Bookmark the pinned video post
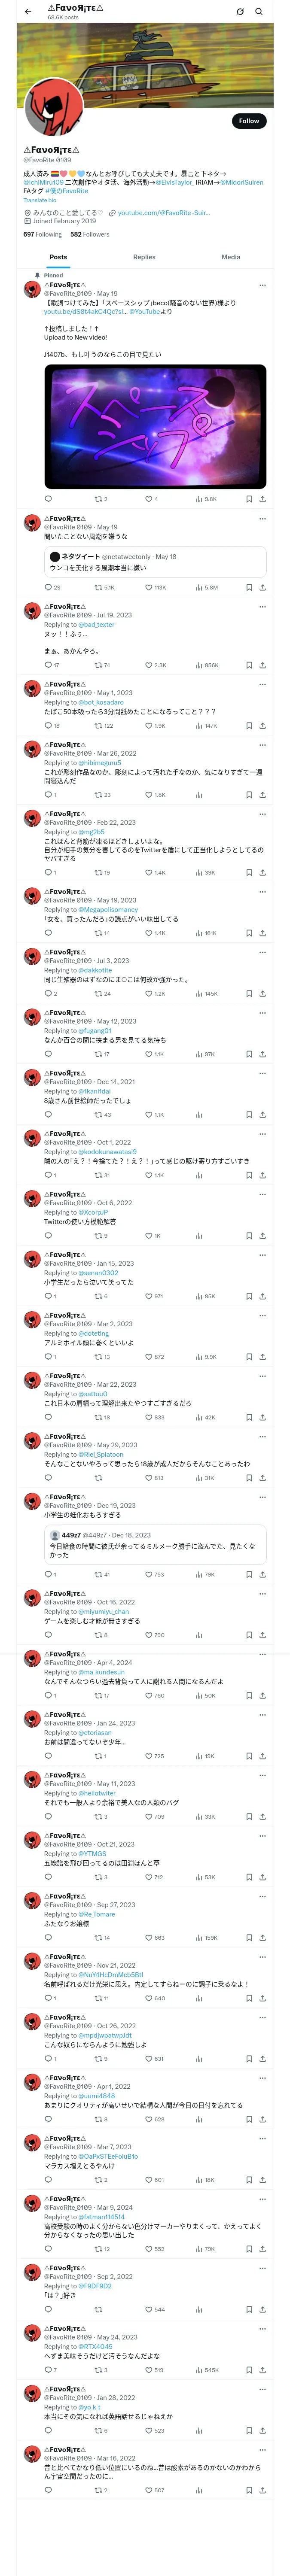 [x=249, y=499]
